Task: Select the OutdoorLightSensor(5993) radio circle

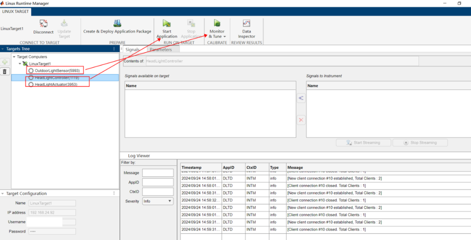Action: pos(31,71)
